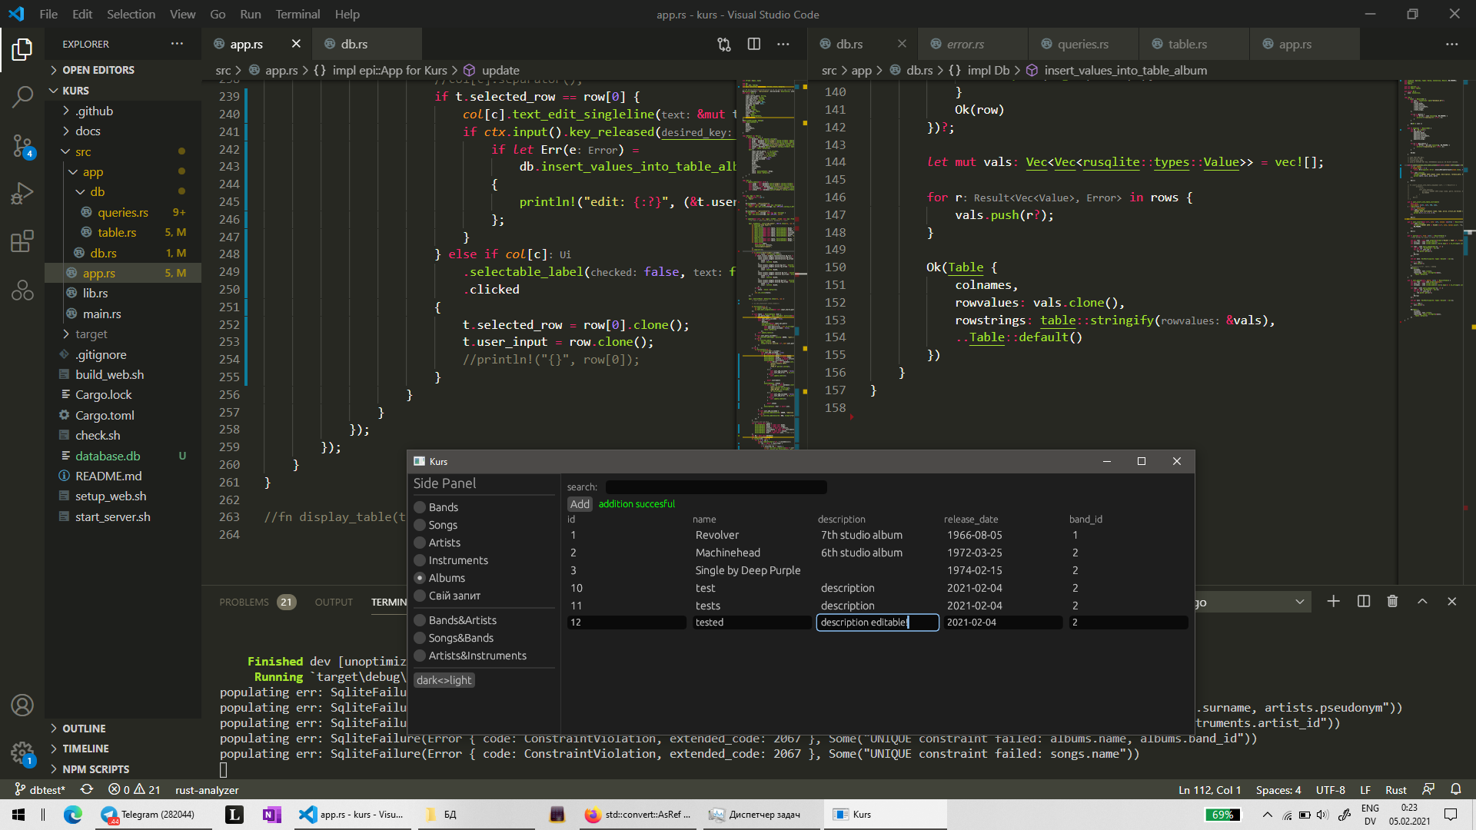This screenshot has height=830, width=1476.
Task: Kill the terminal with trash icon
Action: (1392, 602)
